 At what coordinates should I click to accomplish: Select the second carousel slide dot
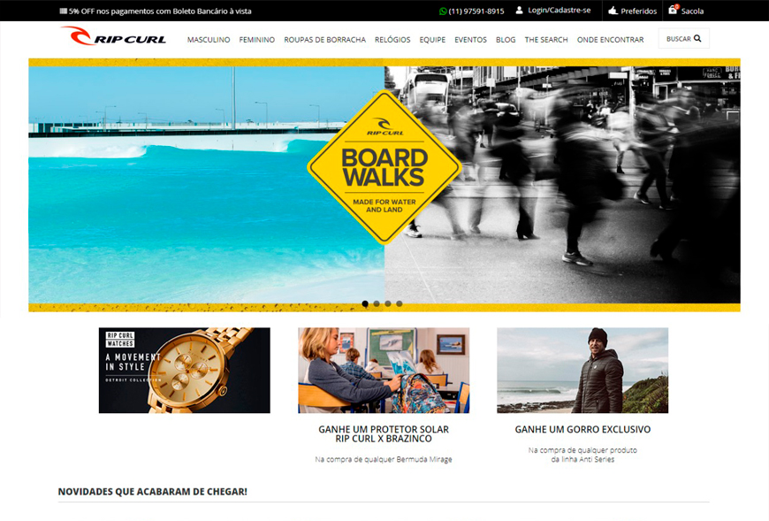point(377,303)
